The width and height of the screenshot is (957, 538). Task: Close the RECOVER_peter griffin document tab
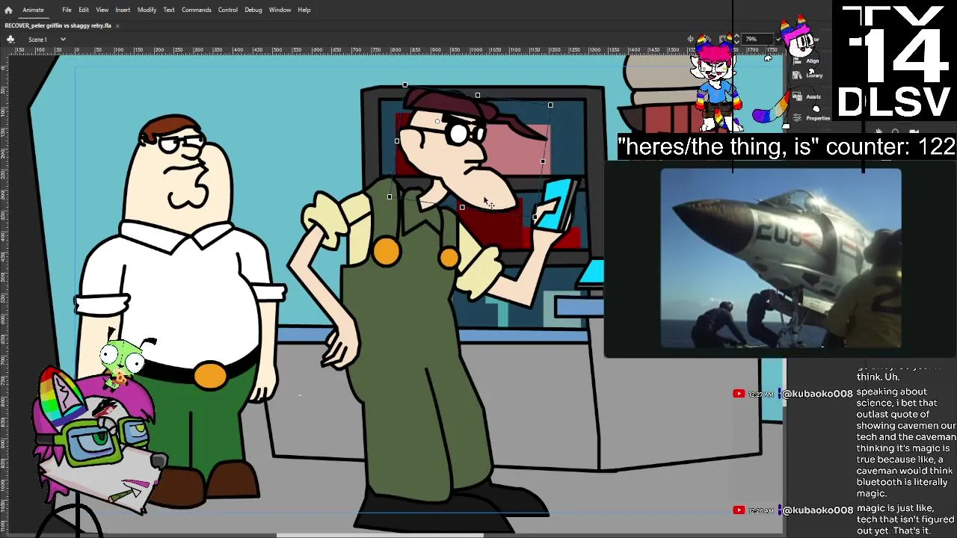[x=117, y=25]
